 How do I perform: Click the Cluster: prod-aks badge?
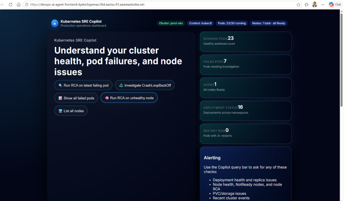(171, 23)
